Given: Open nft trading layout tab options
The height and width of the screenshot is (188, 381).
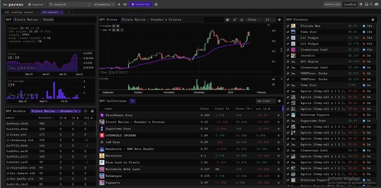Looking at the screenshot, I should (x=37, y=12).
